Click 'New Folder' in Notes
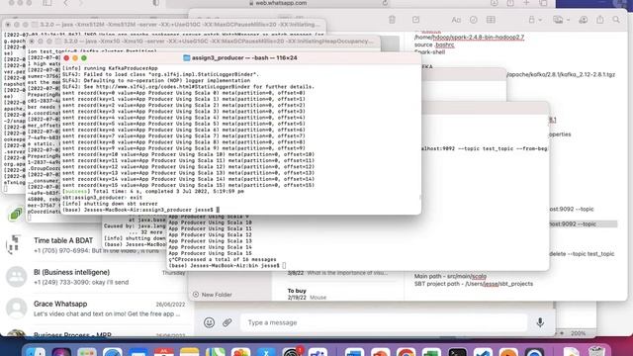Image resolution: width=633 pixels, height=356 pixels. click(x=213, y=295)
